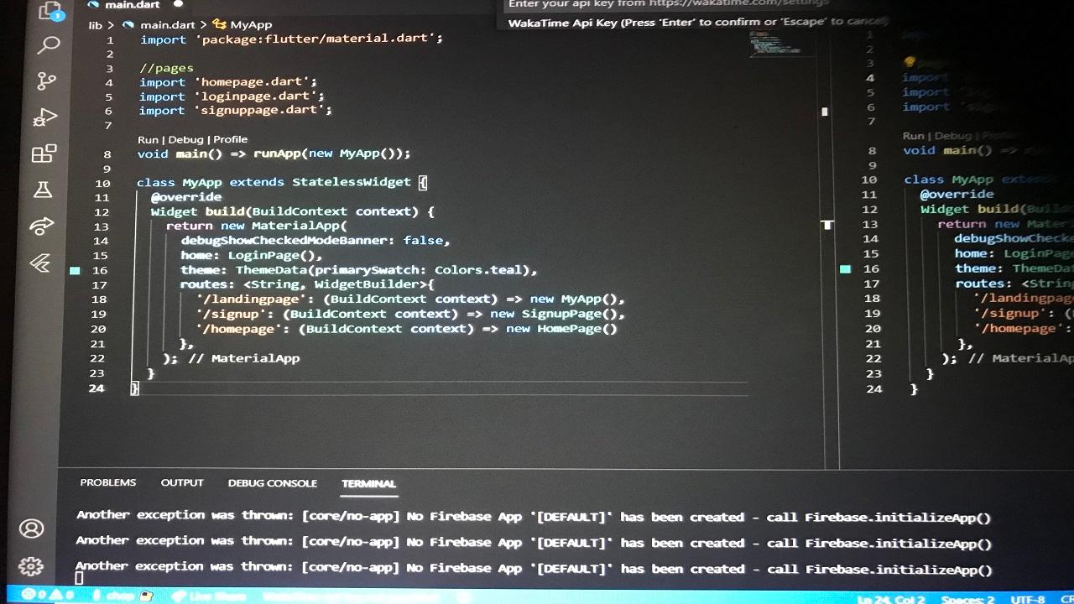This screenshot has width=1074, height=604.
Task: Open the Manage settings gear icon
Action: (30, 566)
